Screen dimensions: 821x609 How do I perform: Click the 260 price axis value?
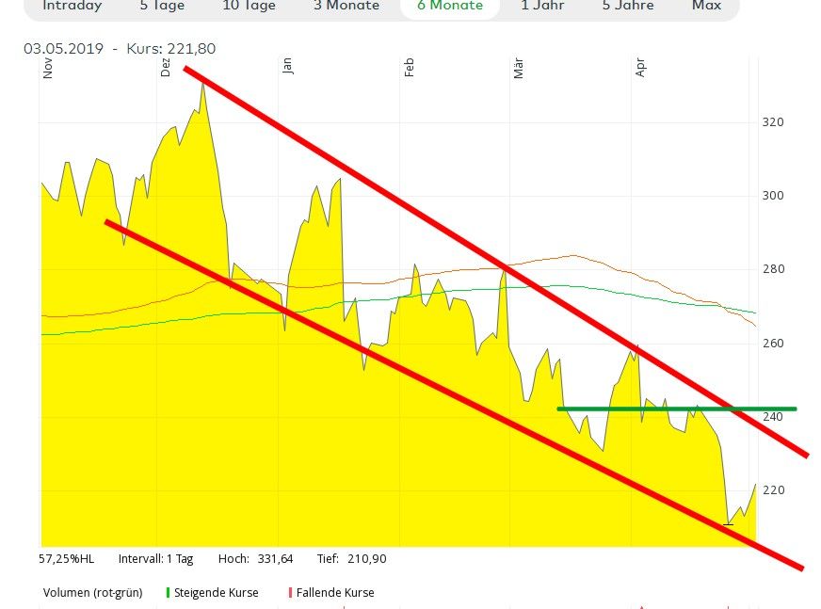(x=773, y=343)
